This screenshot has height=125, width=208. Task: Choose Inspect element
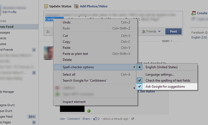(96, 102)
